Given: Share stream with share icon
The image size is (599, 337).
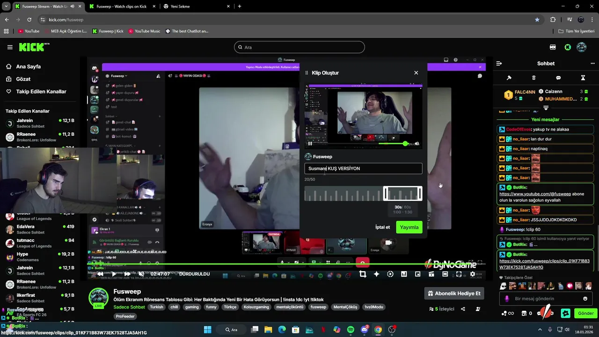Looking at the screenshot, I should pos(463,309).
